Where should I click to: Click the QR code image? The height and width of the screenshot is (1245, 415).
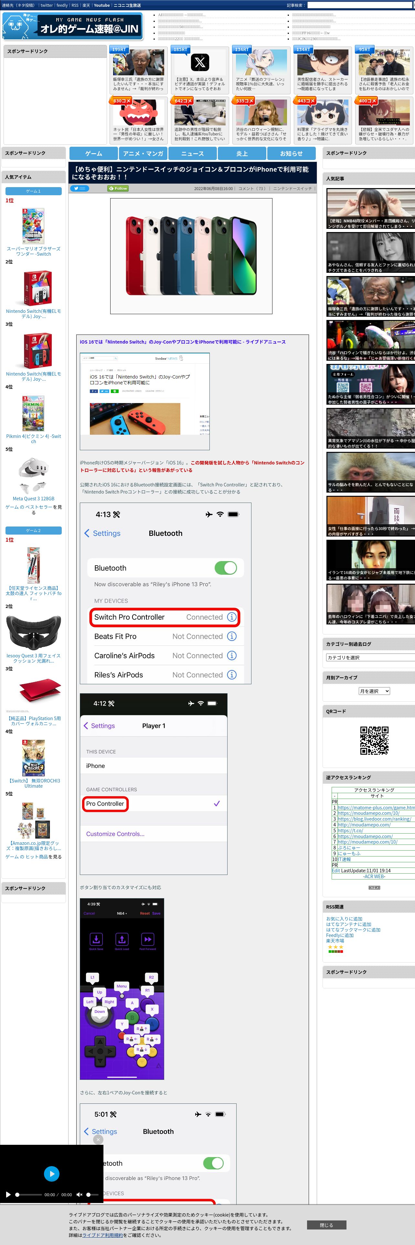[374, 740]
